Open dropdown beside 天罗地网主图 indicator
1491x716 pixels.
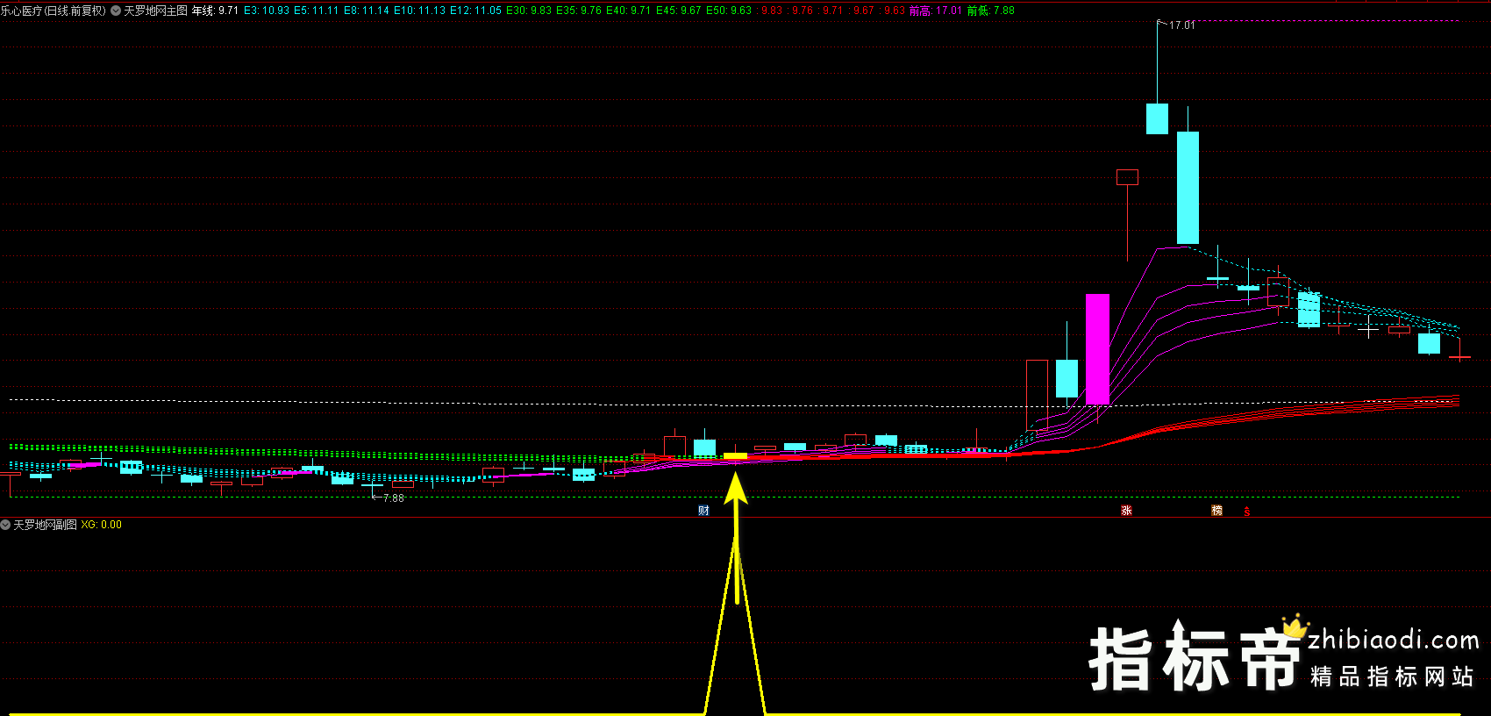pyautogui.click(x=116, y=11)
